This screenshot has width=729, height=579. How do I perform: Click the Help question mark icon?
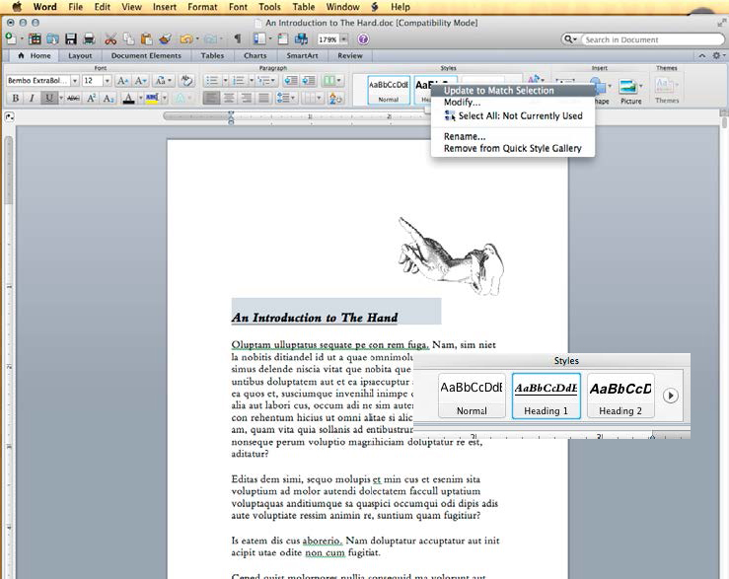pyautogui.click(x=362, y=39)
